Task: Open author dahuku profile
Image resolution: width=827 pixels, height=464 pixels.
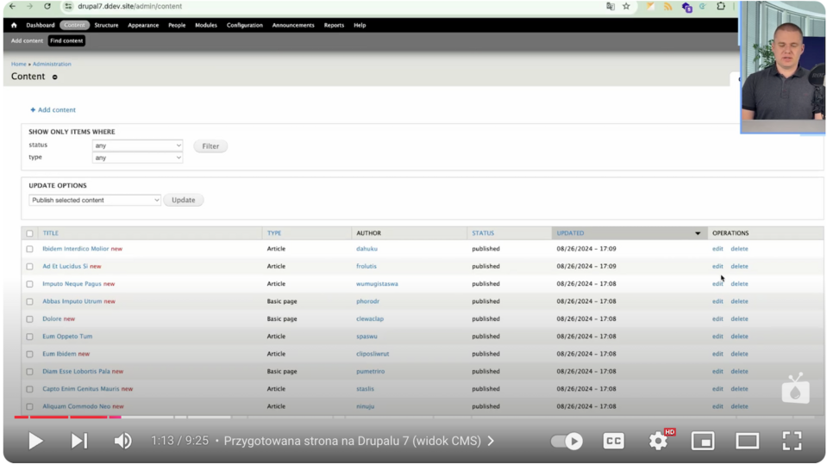Action: (x=367, y=249)
